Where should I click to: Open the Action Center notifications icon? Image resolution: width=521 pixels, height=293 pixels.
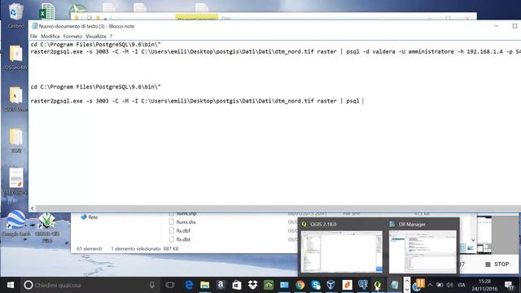(x=509, y=285)
